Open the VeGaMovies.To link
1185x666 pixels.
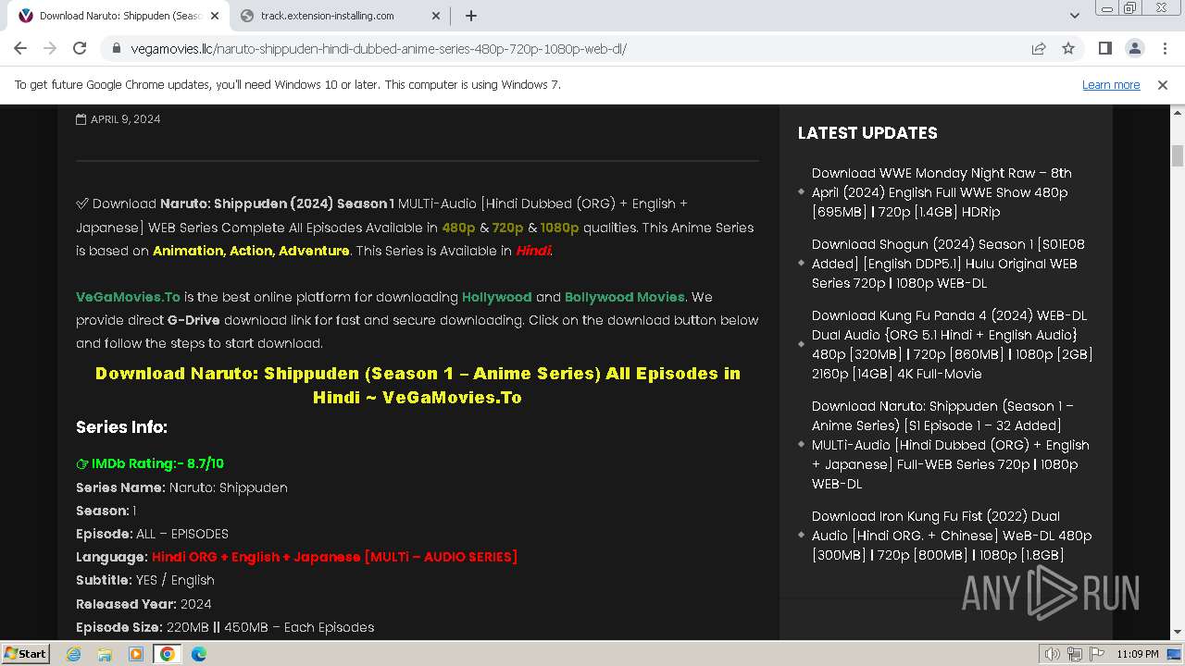point(128,297)
